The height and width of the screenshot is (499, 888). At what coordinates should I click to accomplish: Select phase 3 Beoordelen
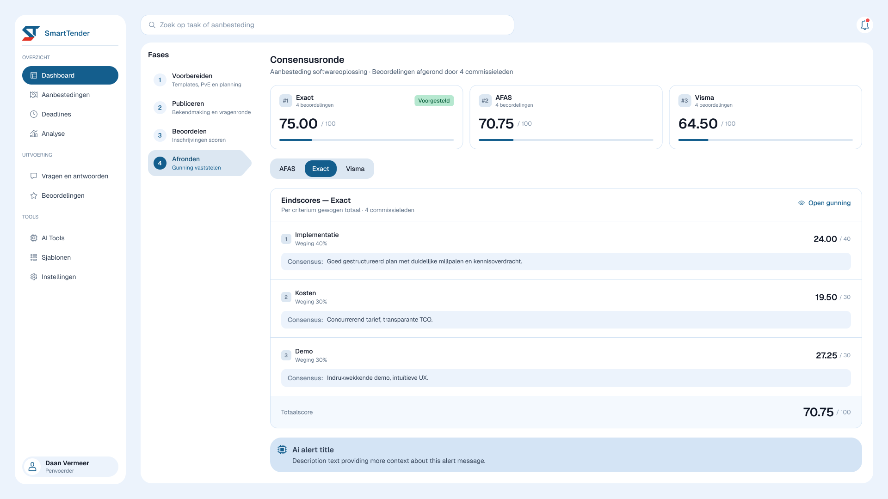(200, 135)
